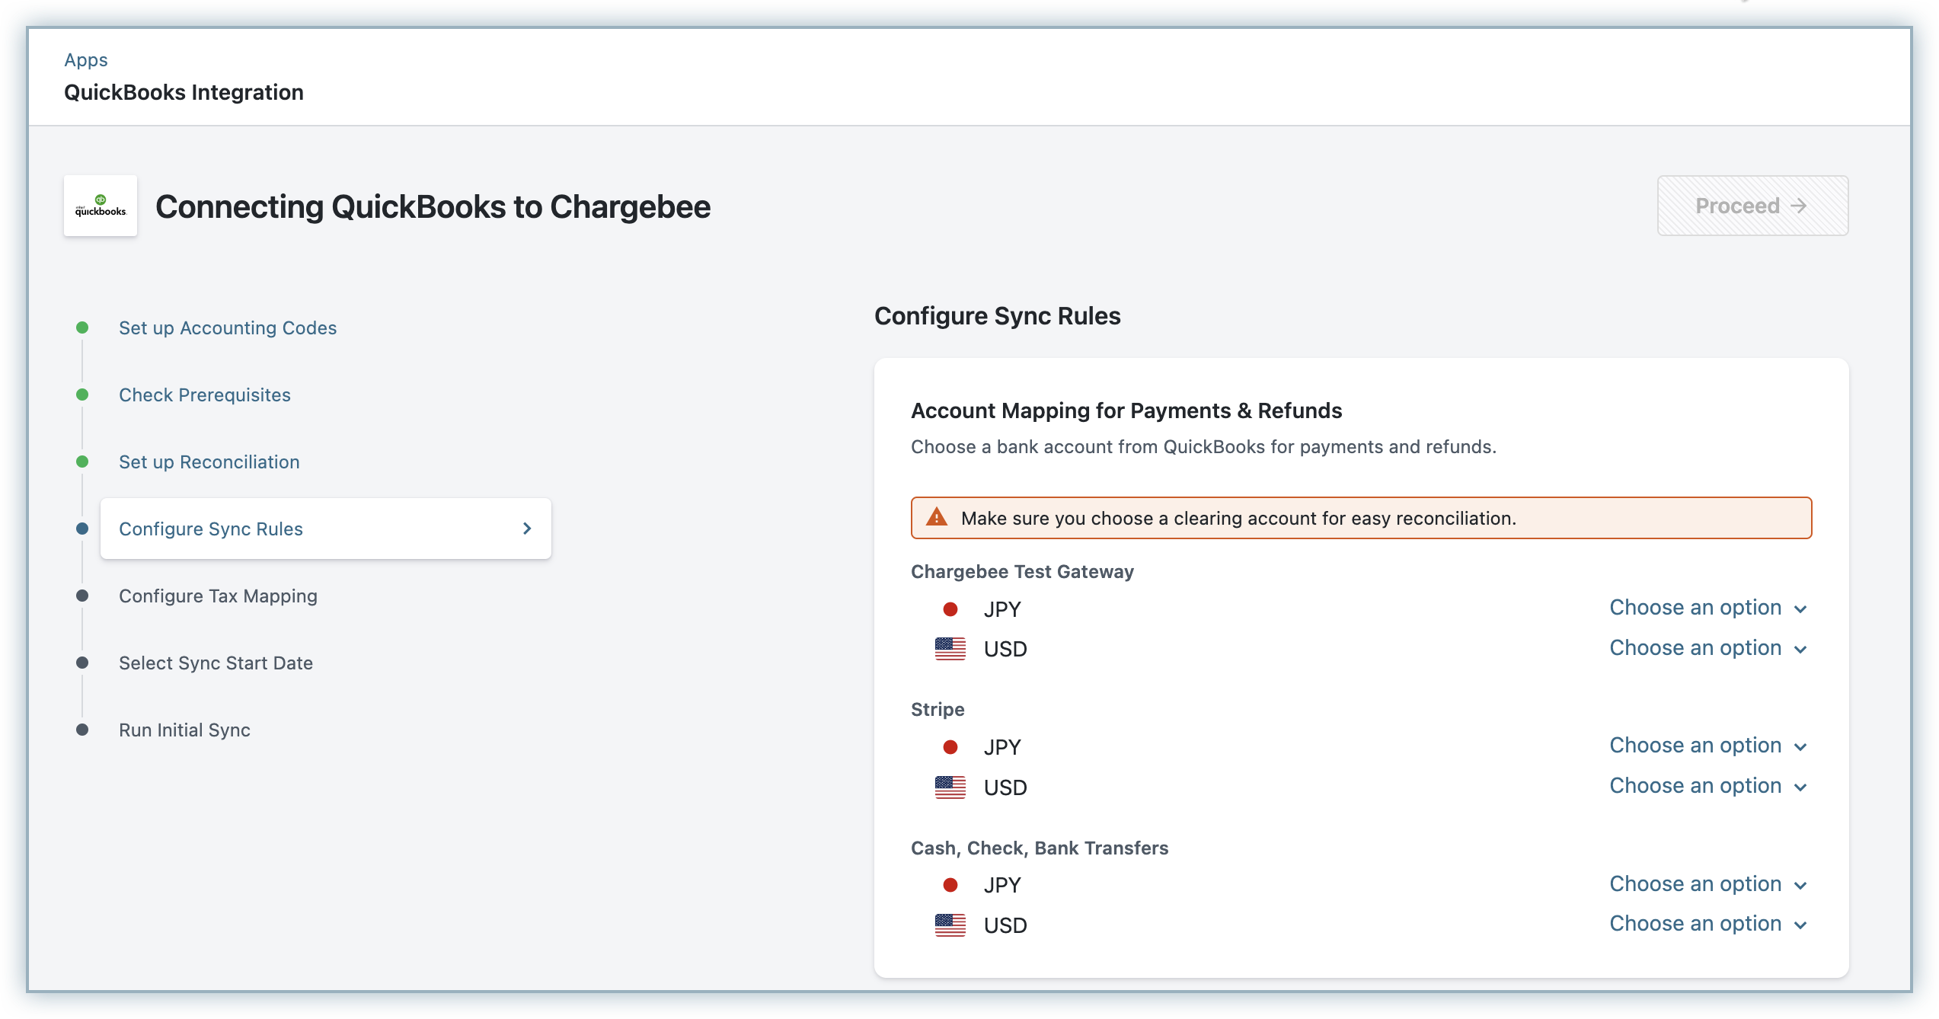Select the Configure Sync Rules step
This screenshot has width=1939, height=1019.
(326, 529)
